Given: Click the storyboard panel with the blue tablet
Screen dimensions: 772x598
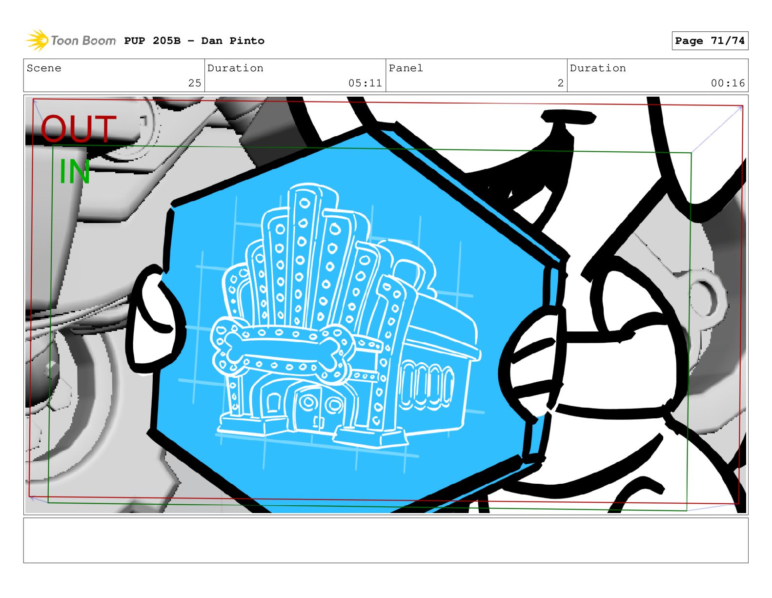Looking at the screenshot, I should click(x=386, y=305).
